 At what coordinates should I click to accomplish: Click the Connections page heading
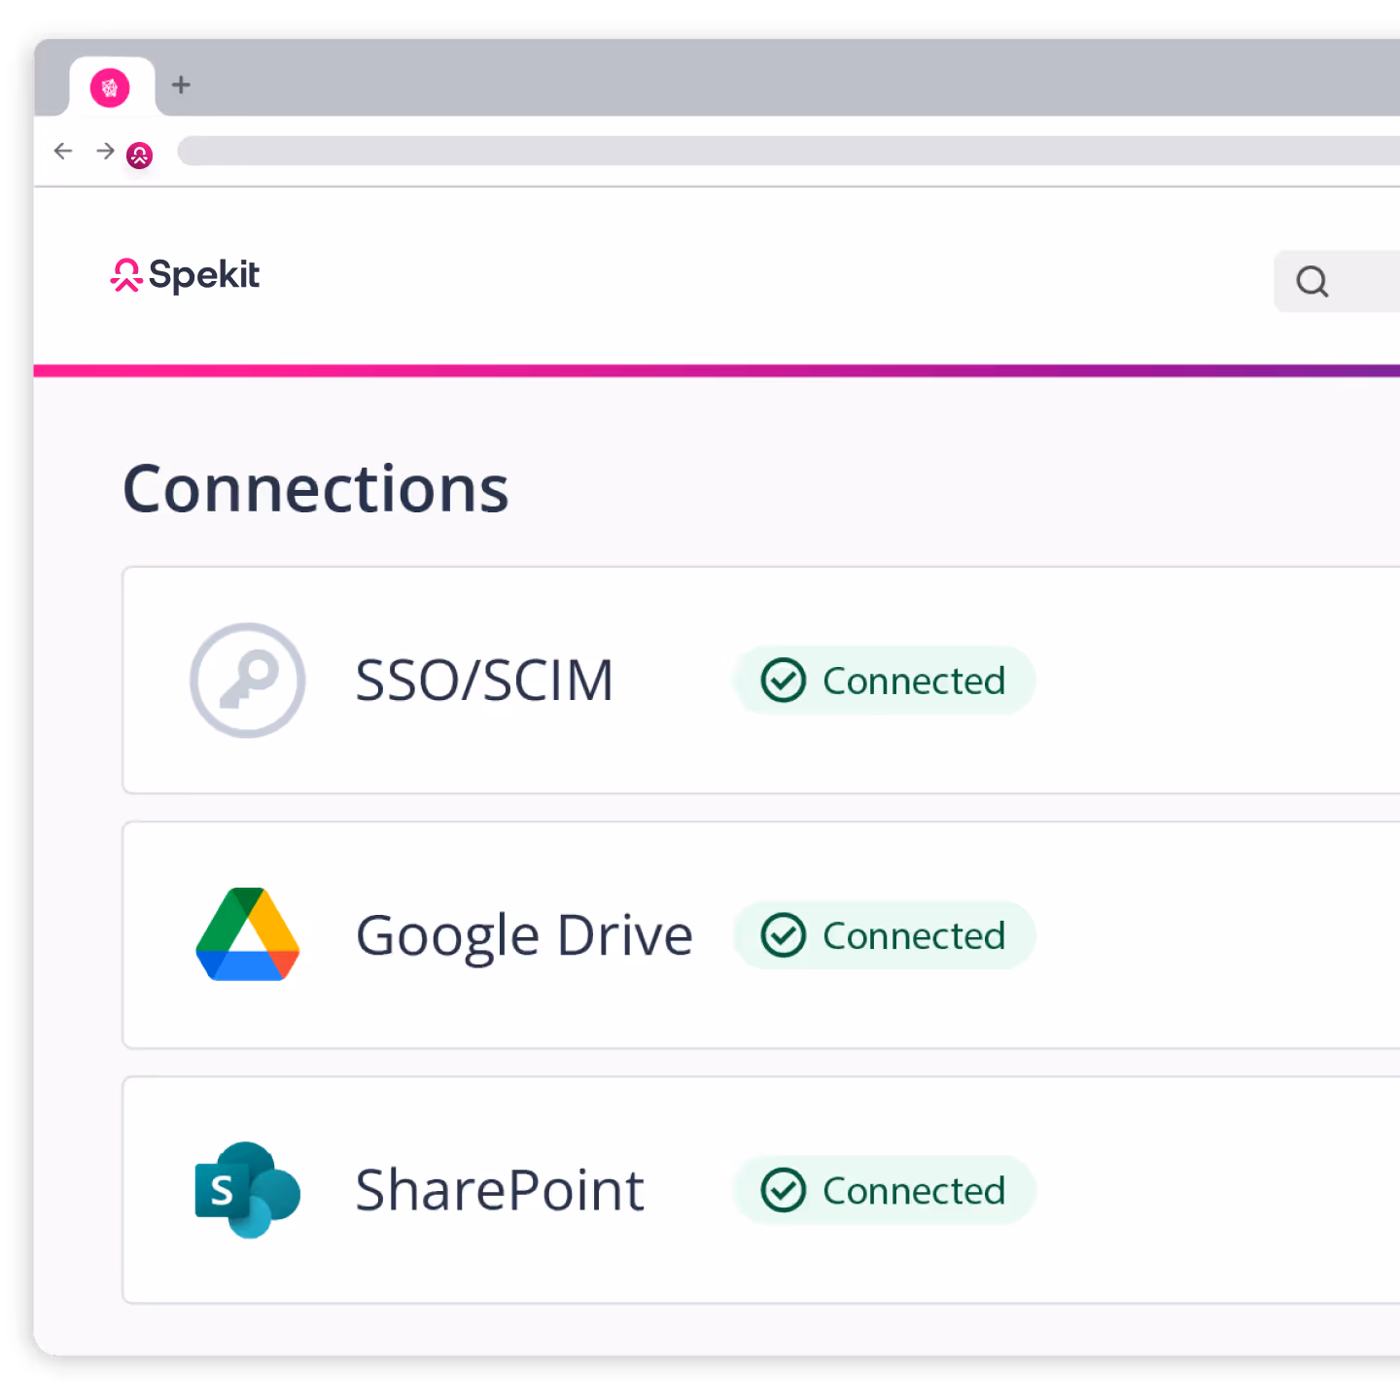(316, 488)
